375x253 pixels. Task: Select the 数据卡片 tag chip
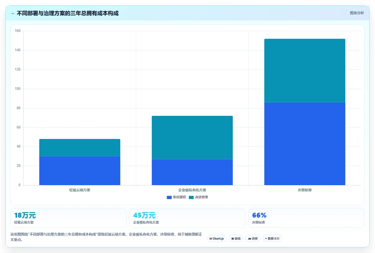tap(272, 239)
